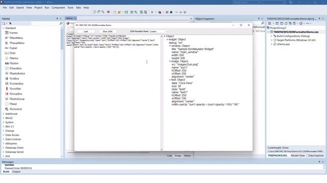Screen dimensions: 327x183
Task: Expand the System palette category
Action: [4, 123]
